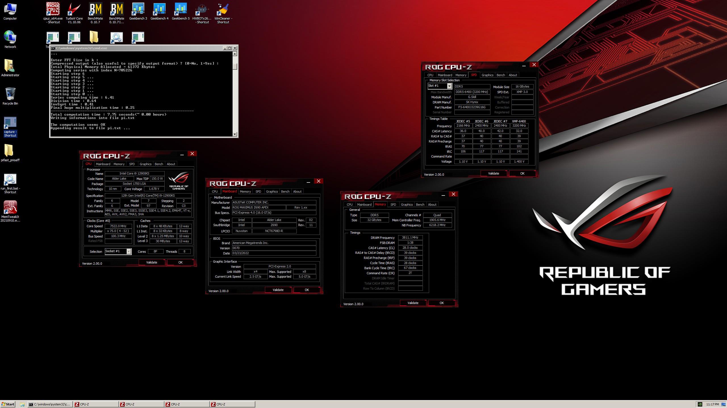Click the Name field Intel Core i9 12900KS
The height and width of the screenshot is (408, 727).
(x=134, y=173)
